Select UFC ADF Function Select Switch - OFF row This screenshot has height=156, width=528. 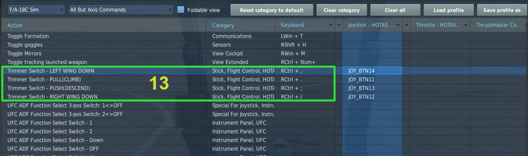pyautogui.click(x=264, y=149)
